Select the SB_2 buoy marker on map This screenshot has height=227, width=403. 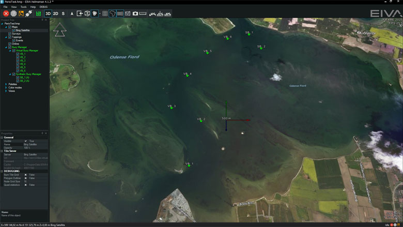click(x=260, y=48)
